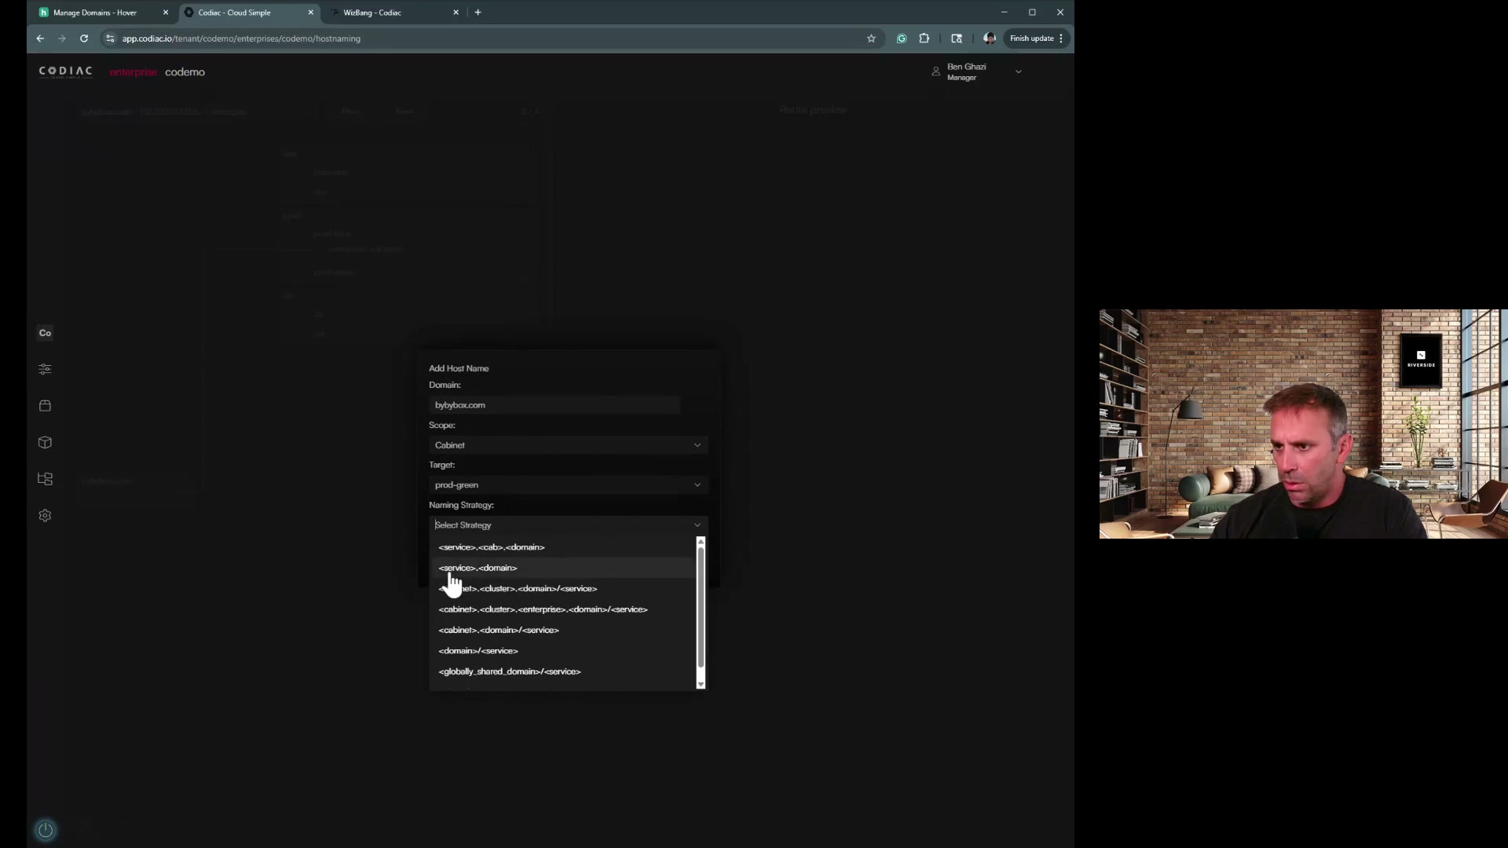This screenshot has width=1508, height=848.
Task: Open browser extensions puzzle icon
Action: 924,38
